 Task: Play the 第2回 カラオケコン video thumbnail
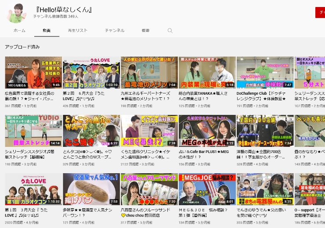tap(91, 72)
